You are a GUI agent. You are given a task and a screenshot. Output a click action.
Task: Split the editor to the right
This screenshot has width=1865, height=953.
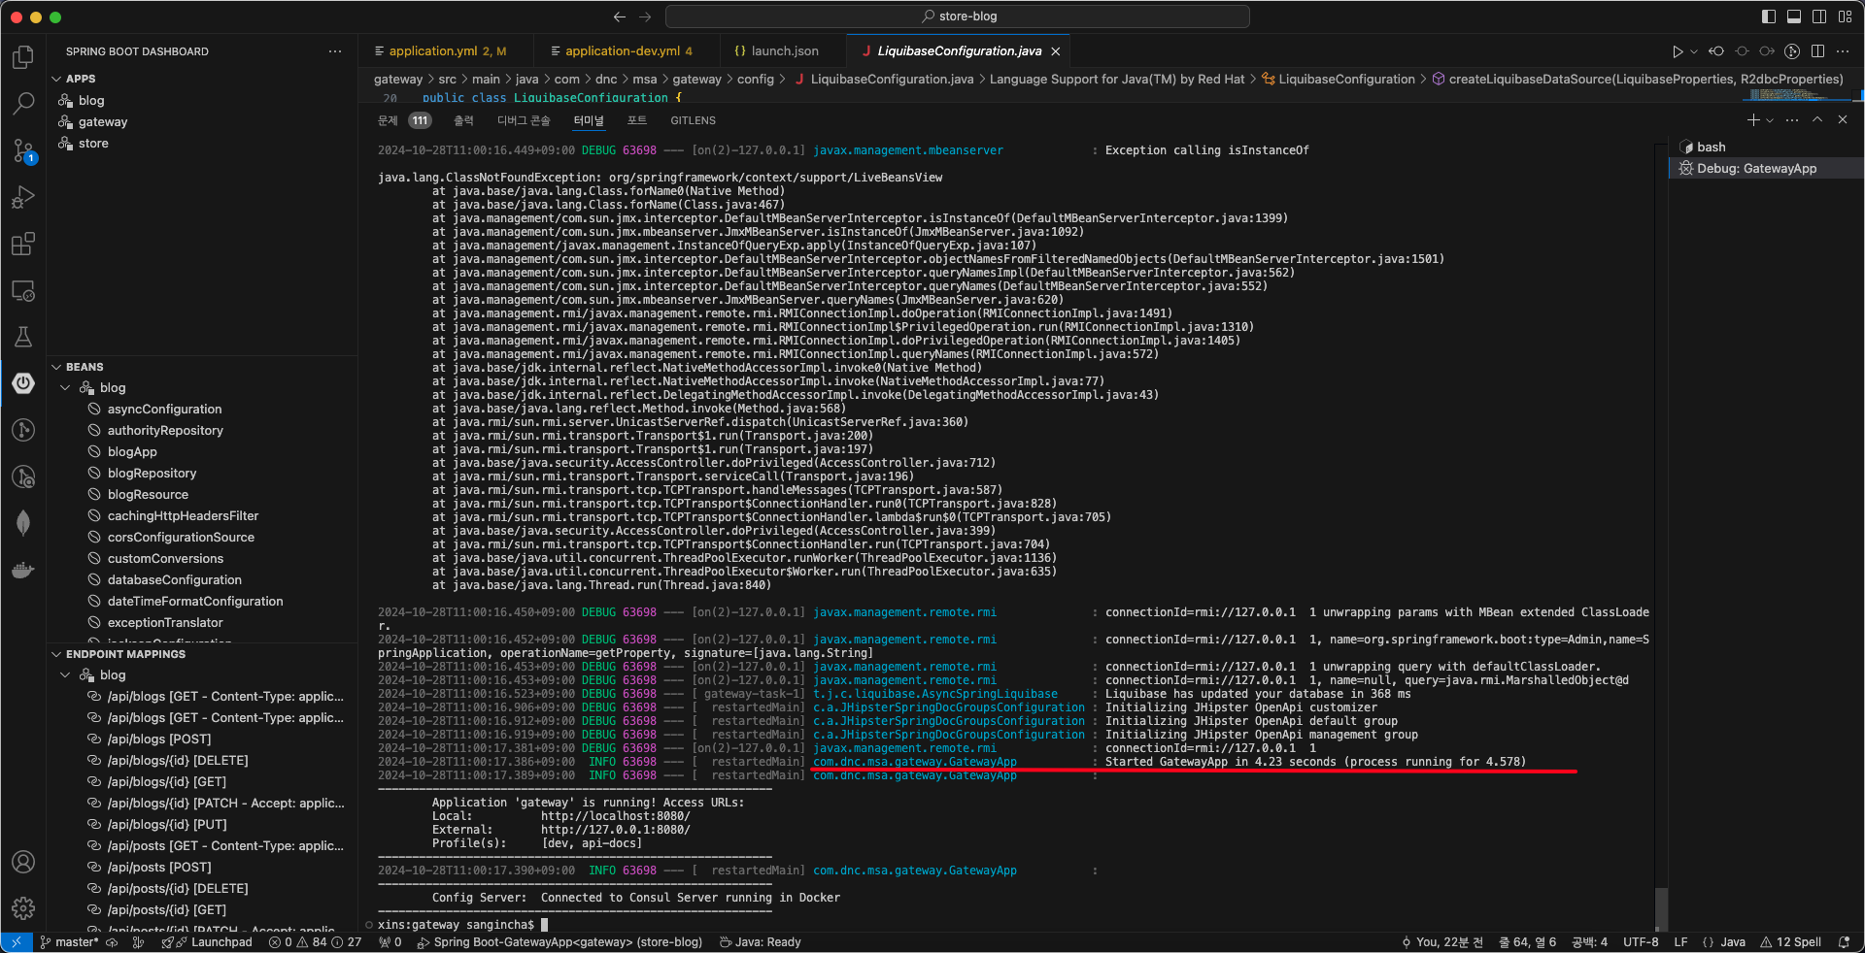[1817, 51]
